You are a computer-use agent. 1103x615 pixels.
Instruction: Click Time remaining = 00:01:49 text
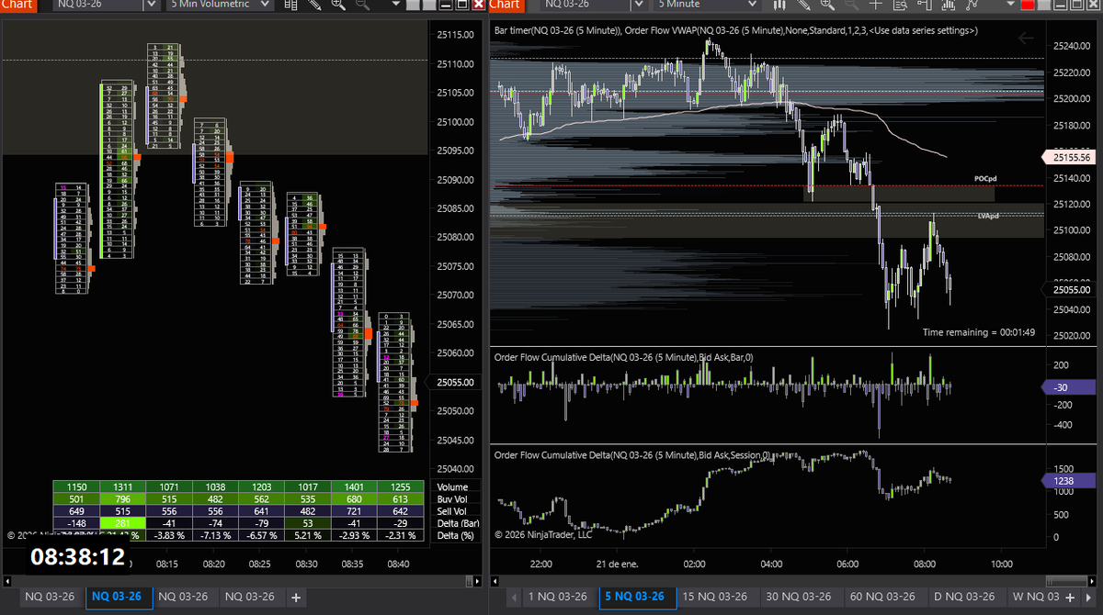tap(979, 331)
